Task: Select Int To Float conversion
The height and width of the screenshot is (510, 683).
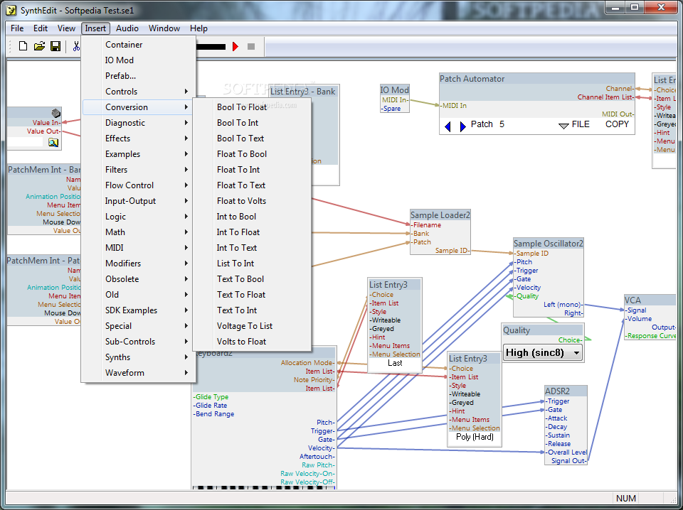Action: [252, 232]
